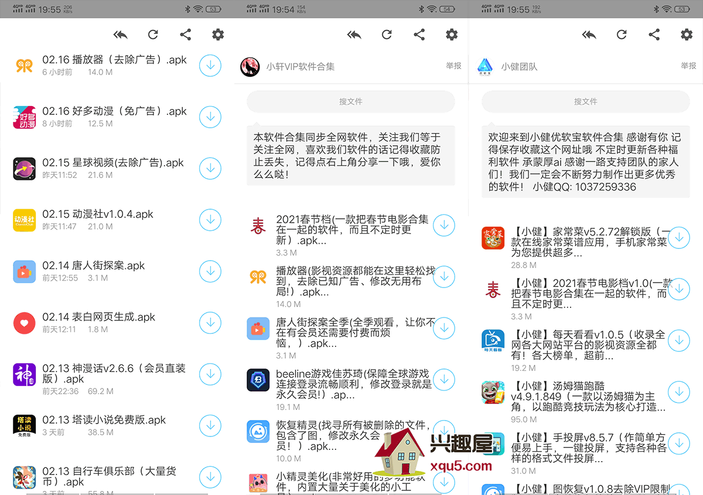Tap the share icon on the 小健团队 screen
The height and width of the screenshot is (495, 703).
pyautogui.click(x=654, y=35)
